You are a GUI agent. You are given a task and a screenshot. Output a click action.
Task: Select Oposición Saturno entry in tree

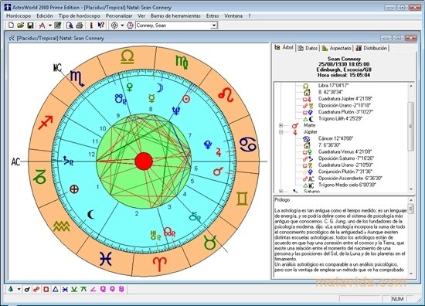click(x=345, y=158)
